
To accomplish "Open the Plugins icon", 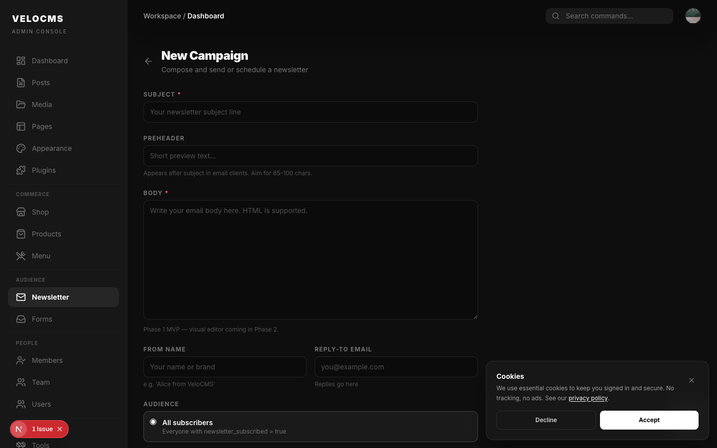I will (20, 170).
